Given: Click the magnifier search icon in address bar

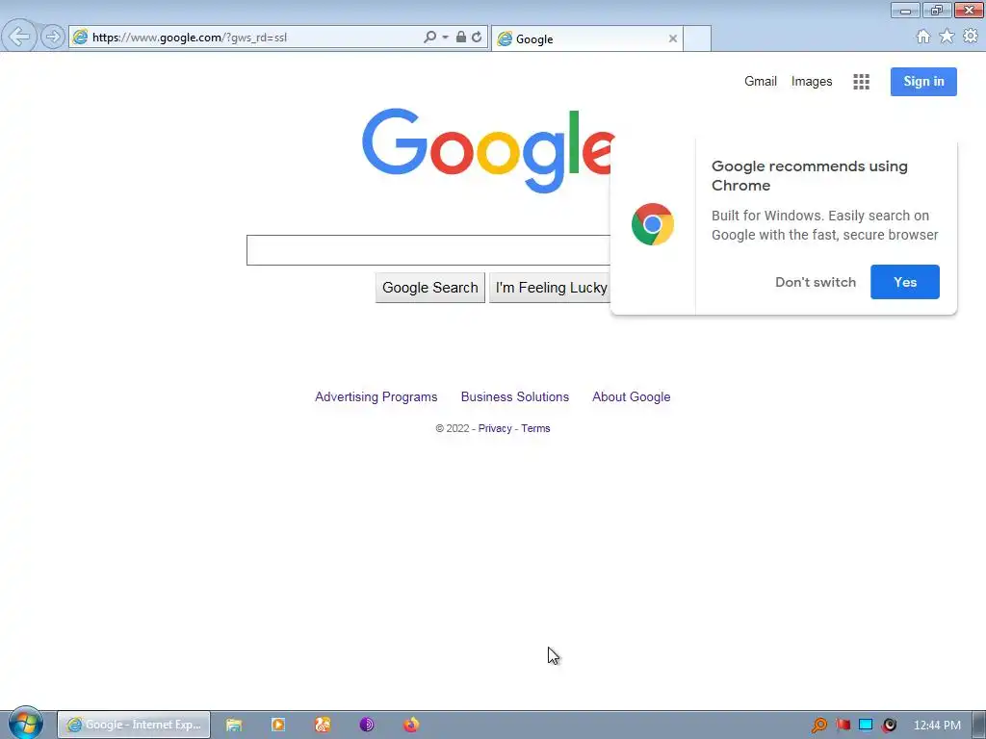Looking at the screenshot, I should (x=429, y=38).
